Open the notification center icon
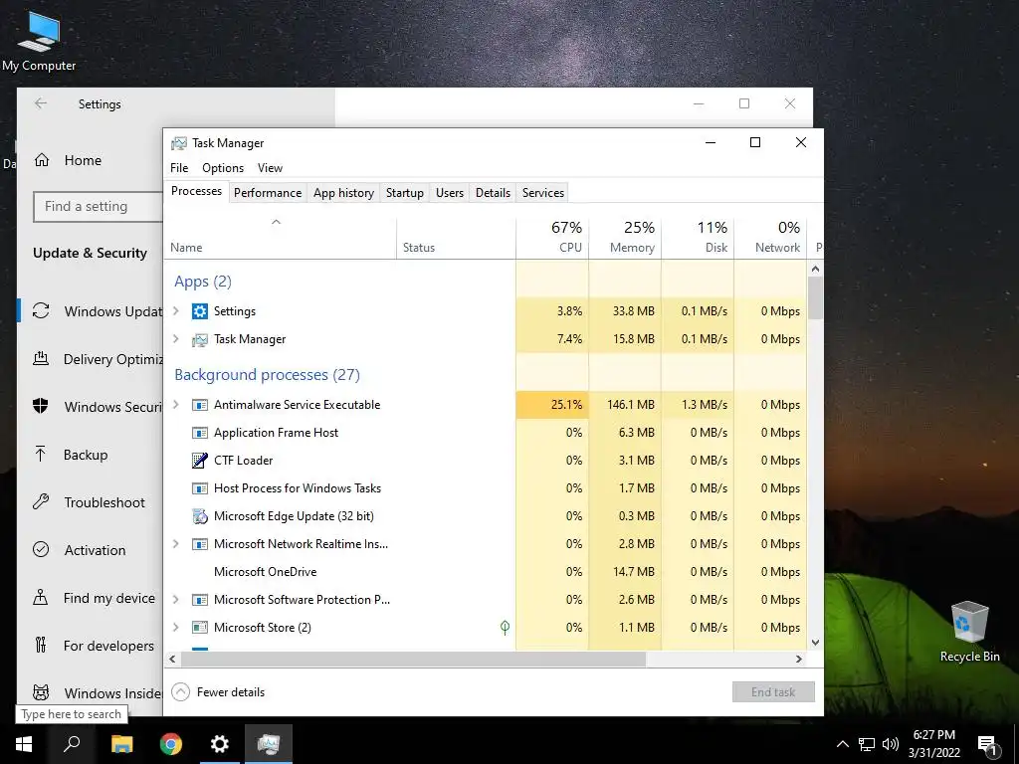This screenshot has width=1019, height=764. [988, 744]
